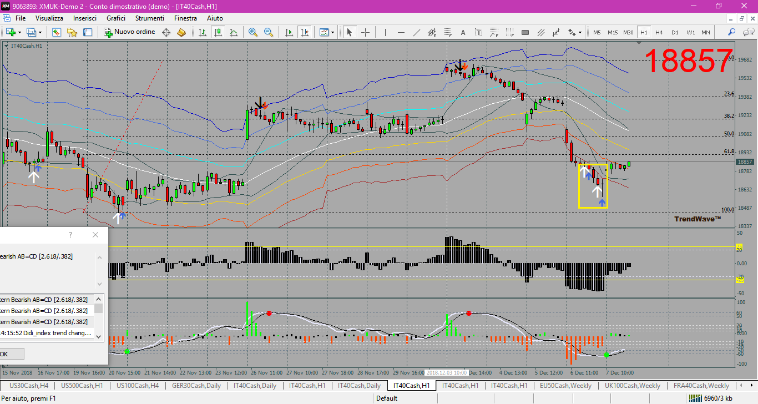The image size is (758, 404).
Task: Switch to GER30Cash,Daily chart tab
Action: point(196,385)
